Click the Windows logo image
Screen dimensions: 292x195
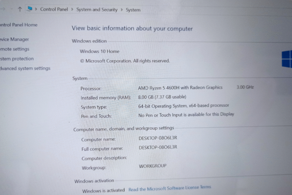[287, 59]
